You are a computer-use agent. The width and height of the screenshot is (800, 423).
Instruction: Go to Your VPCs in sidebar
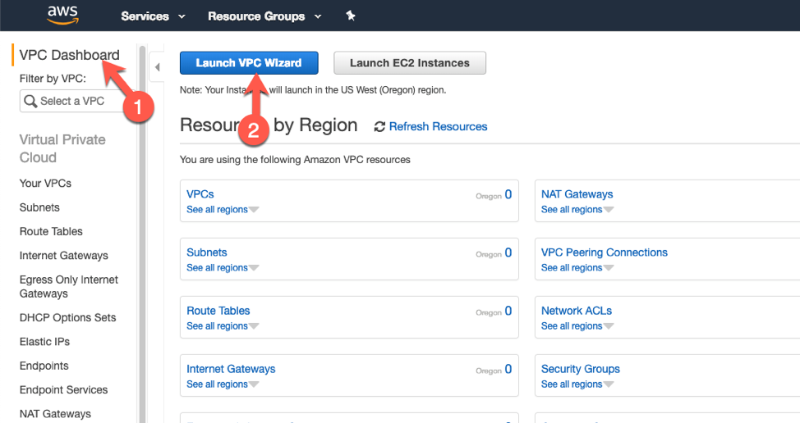[x=45, y=184]
